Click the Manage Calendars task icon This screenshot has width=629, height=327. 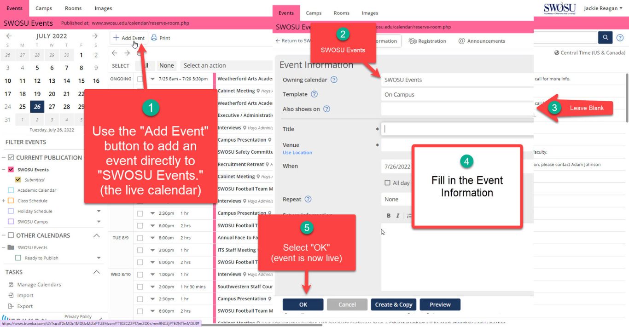coord(11,285)
